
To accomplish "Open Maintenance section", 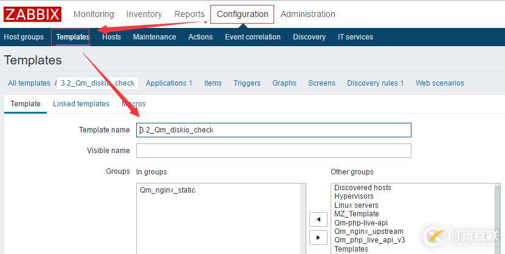I will click(154, 36).
